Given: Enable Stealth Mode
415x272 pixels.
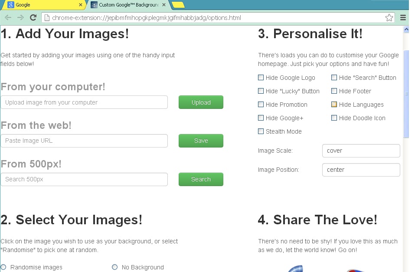Looking at the screenshot, I should [261, 131].
